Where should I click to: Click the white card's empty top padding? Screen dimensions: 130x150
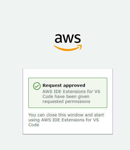(68, 73)
